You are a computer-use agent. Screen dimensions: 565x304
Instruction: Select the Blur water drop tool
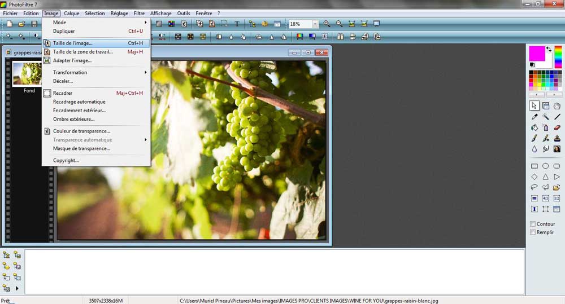[x=534, y=149]
